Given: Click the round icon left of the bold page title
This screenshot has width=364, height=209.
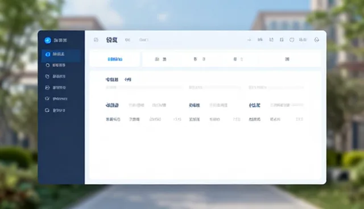Looking at the screenshot, I should [96, 40].
